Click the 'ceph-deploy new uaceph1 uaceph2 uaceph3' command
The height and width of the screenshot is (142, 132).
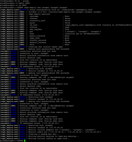pos(46,7)
